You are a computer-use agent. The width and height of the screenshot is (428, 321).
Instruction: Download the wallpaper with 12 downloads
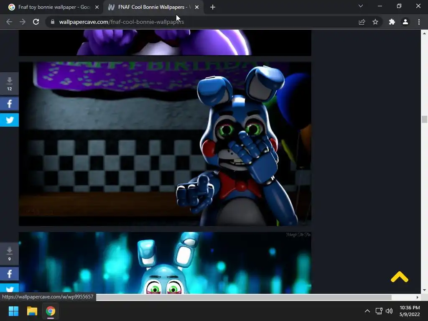click(9, 84)
